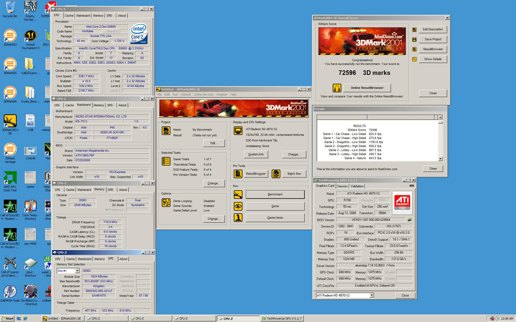This screenshot has width=516, height=322.
Task: Select the Unreal Tournament 3 desktop icon
Action: [30, 39]
